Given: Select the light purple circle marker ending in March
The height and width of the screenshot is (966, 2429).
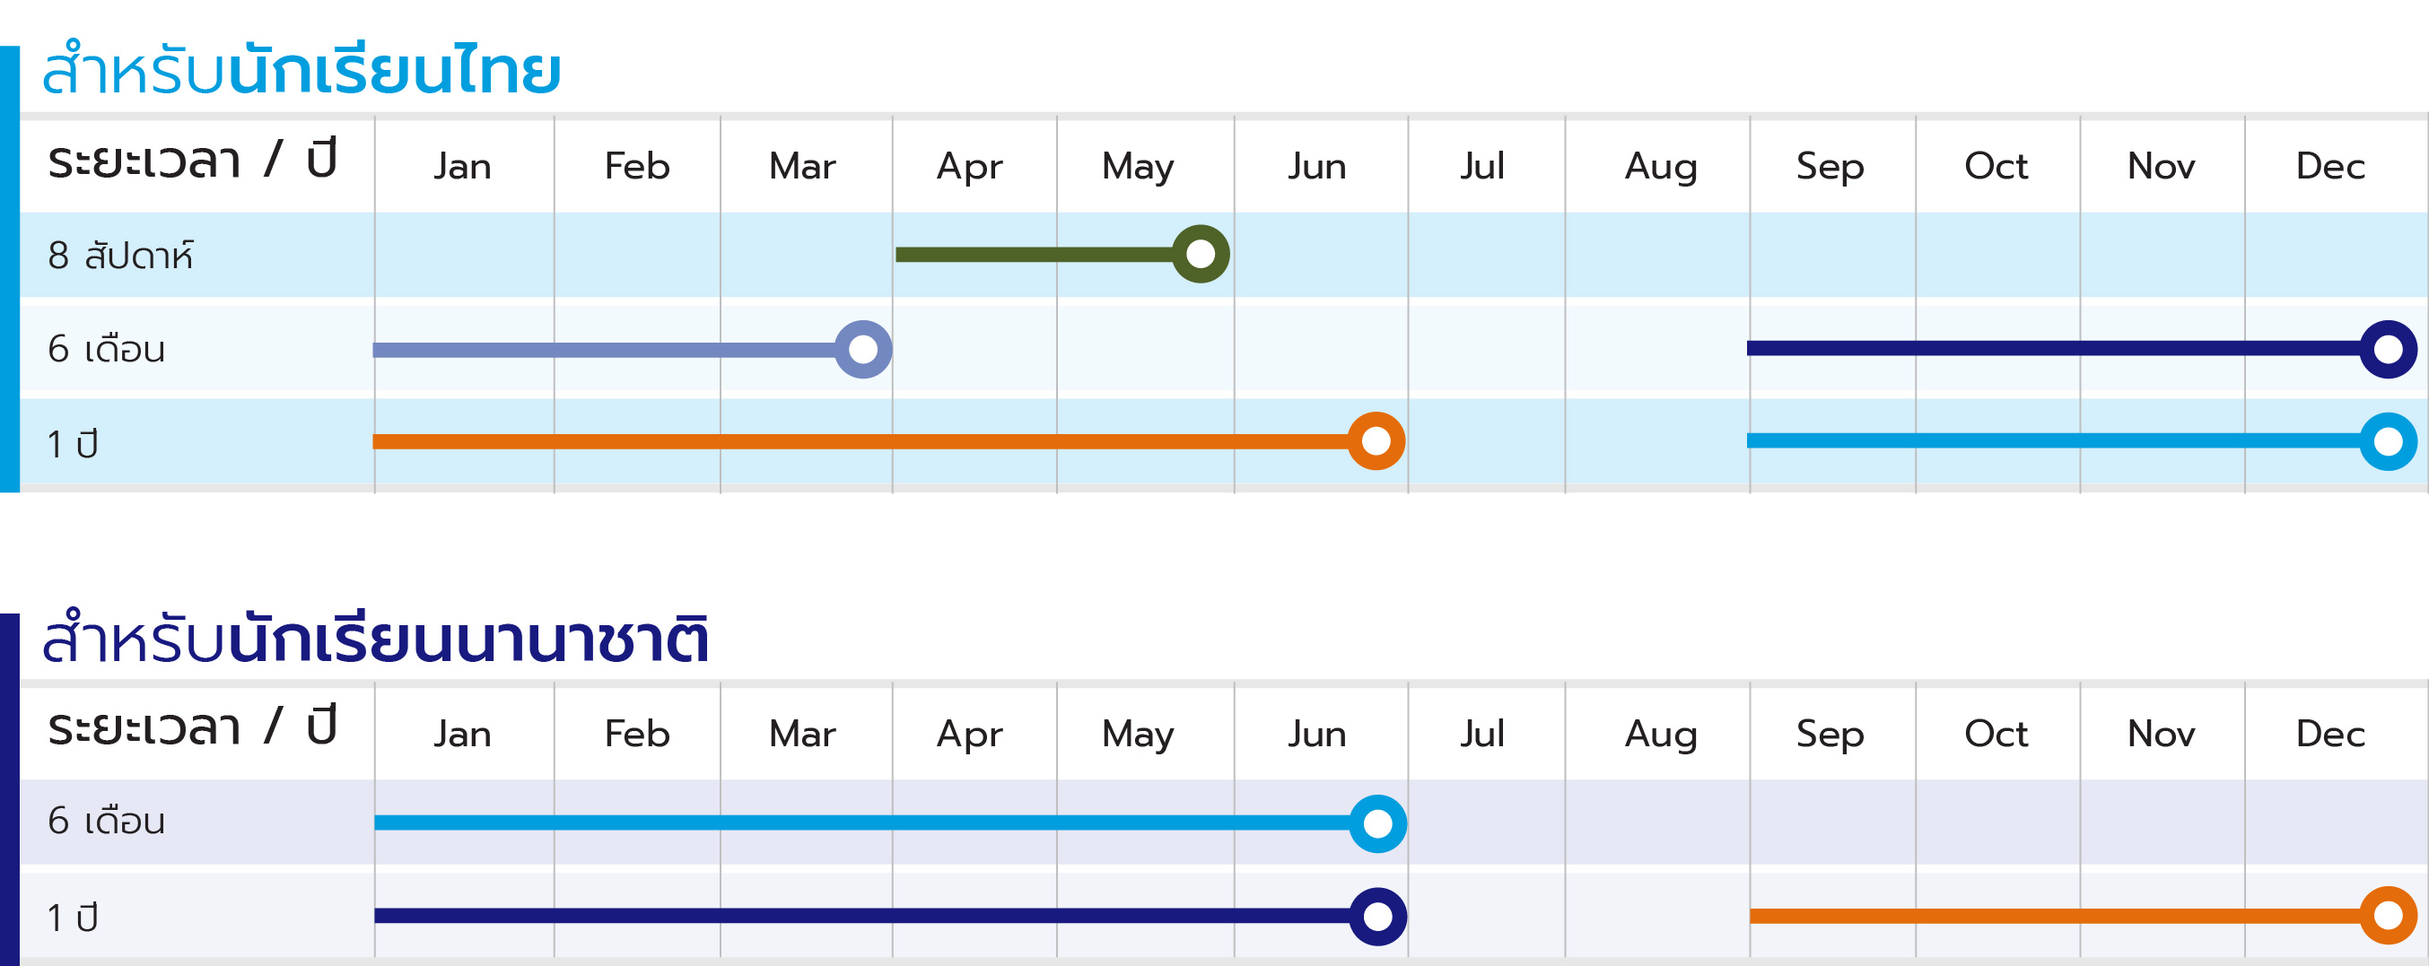Looking at the screenshot, I should pyautogui.click(x=863, y=350).
